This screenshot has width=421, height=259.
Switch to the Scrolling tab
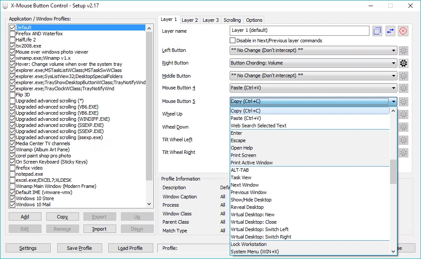click(232, 20)
